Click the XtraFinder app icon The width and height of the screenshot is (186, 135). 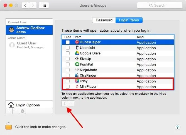pos(77,75)
